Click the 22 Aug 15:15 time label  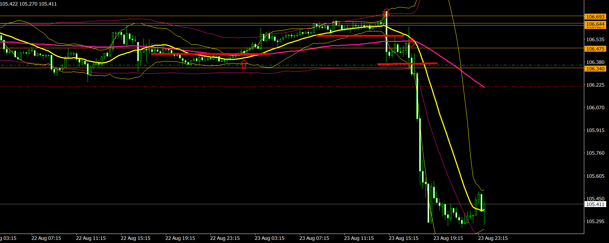[135, 238]
